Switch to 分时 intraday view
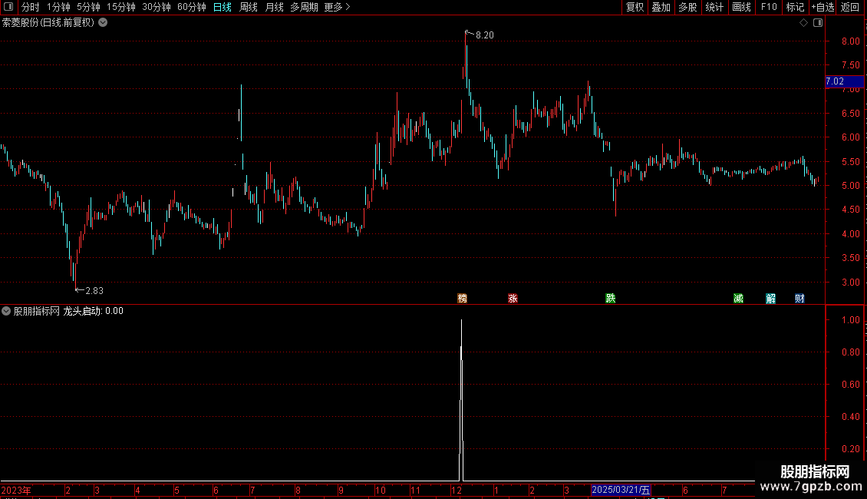 click(31, 7)
